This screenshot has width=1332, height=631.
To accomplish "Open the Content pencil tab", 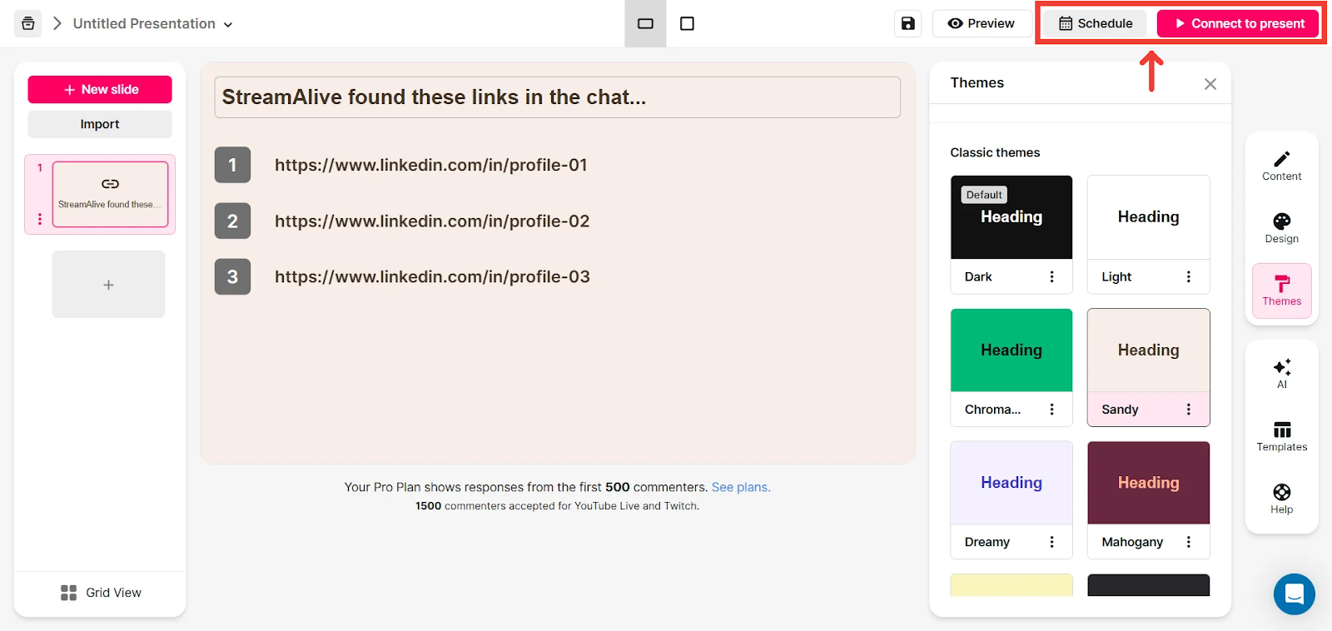I will (x=1282, y=166).
